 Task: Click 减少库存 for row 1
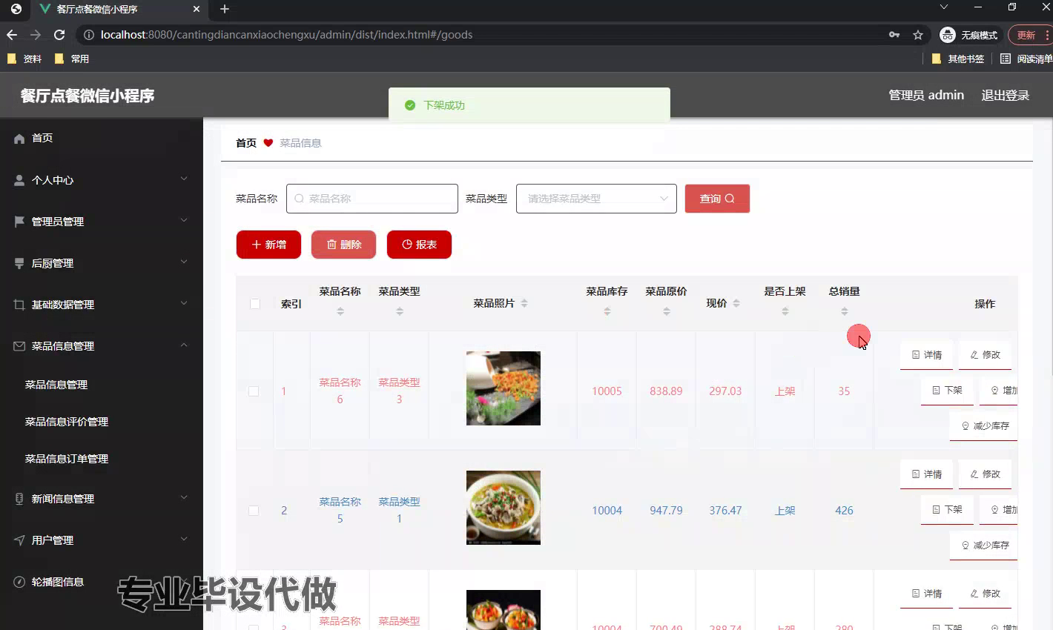tap(984, 426)
